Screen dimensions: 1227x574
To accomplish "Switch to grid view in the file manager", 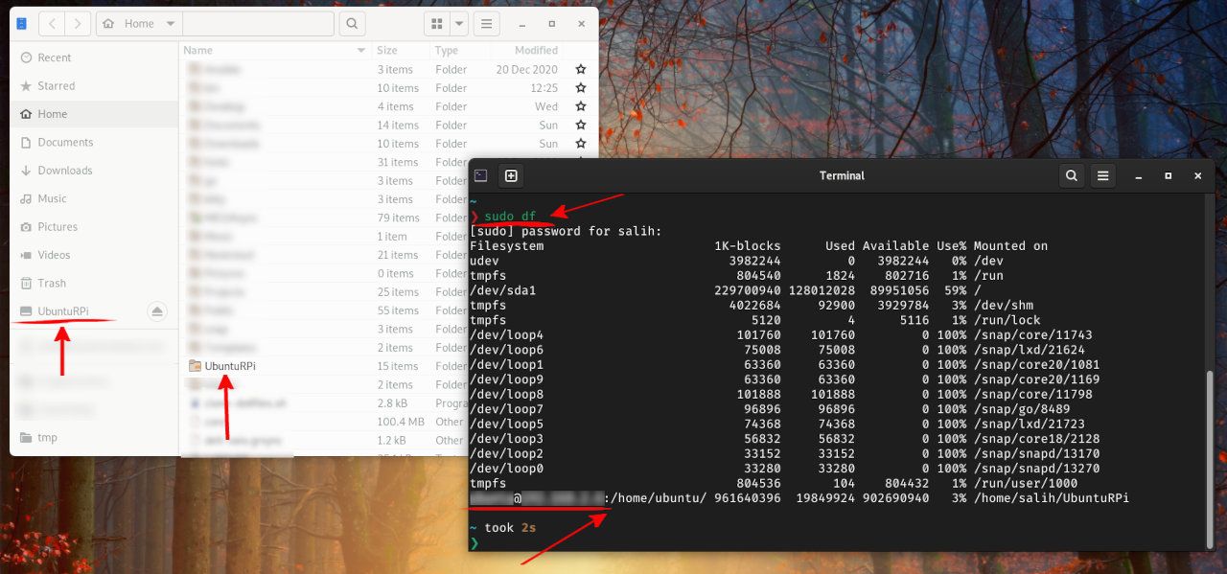I will click(x=437, y=23).
